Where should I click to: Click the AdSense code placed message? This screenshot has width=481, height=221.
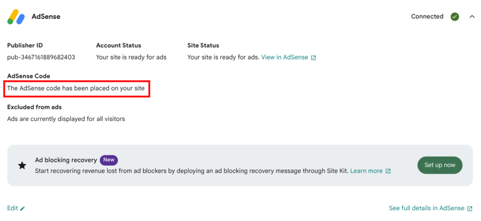tap(76, 88)
